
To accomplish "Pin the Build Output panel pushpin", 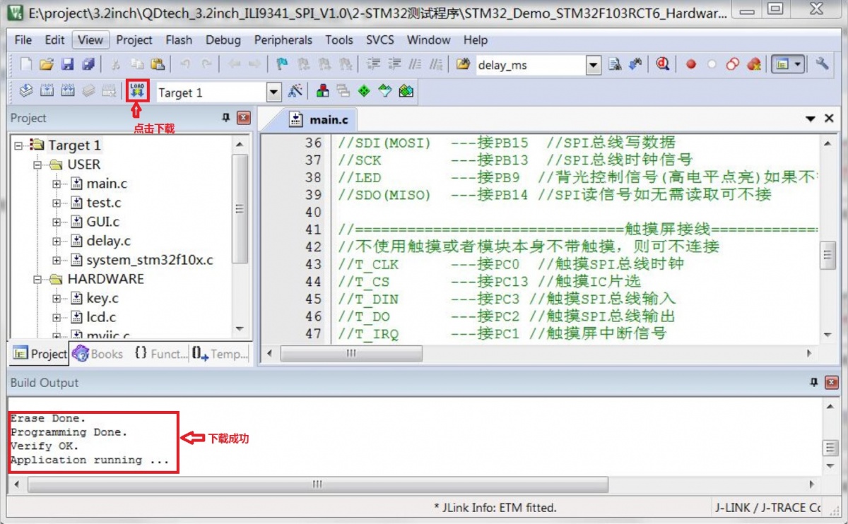I will [x=813, y=383].
